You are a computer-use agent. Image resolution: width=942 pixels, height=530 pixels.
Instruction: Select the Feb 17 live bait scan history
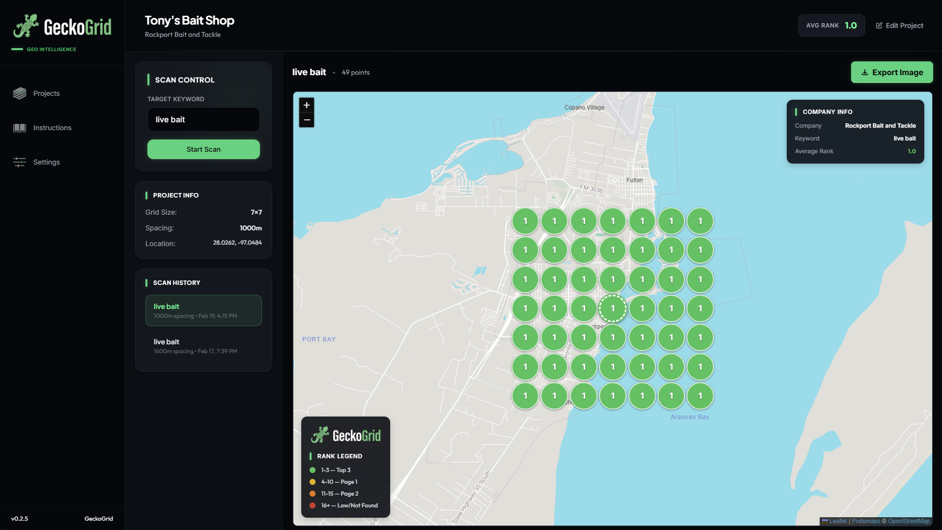[203, 346]
